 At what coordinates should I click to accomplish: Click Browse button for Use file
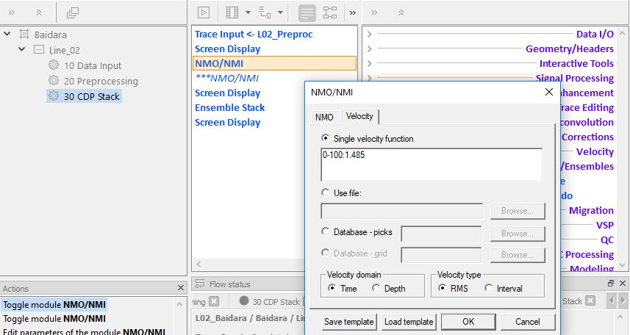[x=518, y=211]
